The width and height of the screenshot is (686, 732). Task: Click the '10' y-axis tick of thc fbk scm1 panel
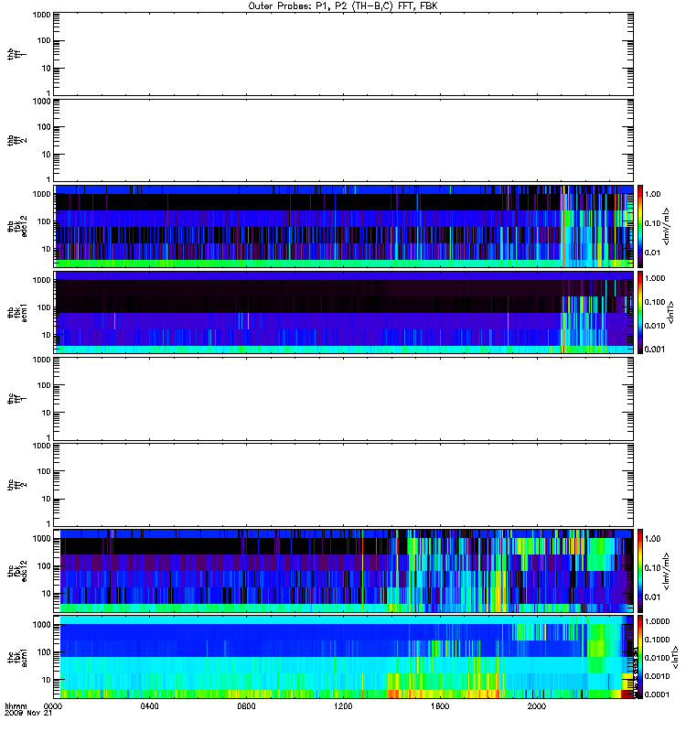(x=47, y=680)
